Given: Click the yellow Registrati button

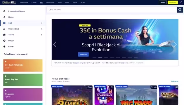Looking at the screenshot, I should 173,2.
